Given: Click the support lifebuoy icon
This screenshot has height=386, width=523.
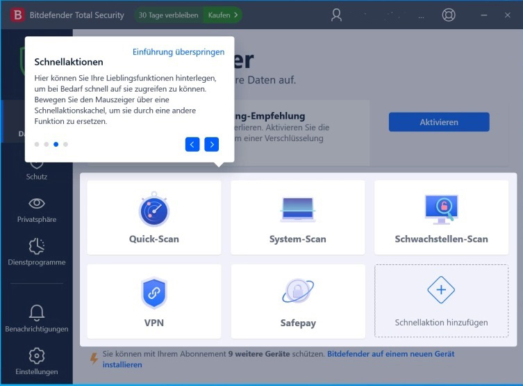Looking at the screenshot, I should tap(449, 15).
